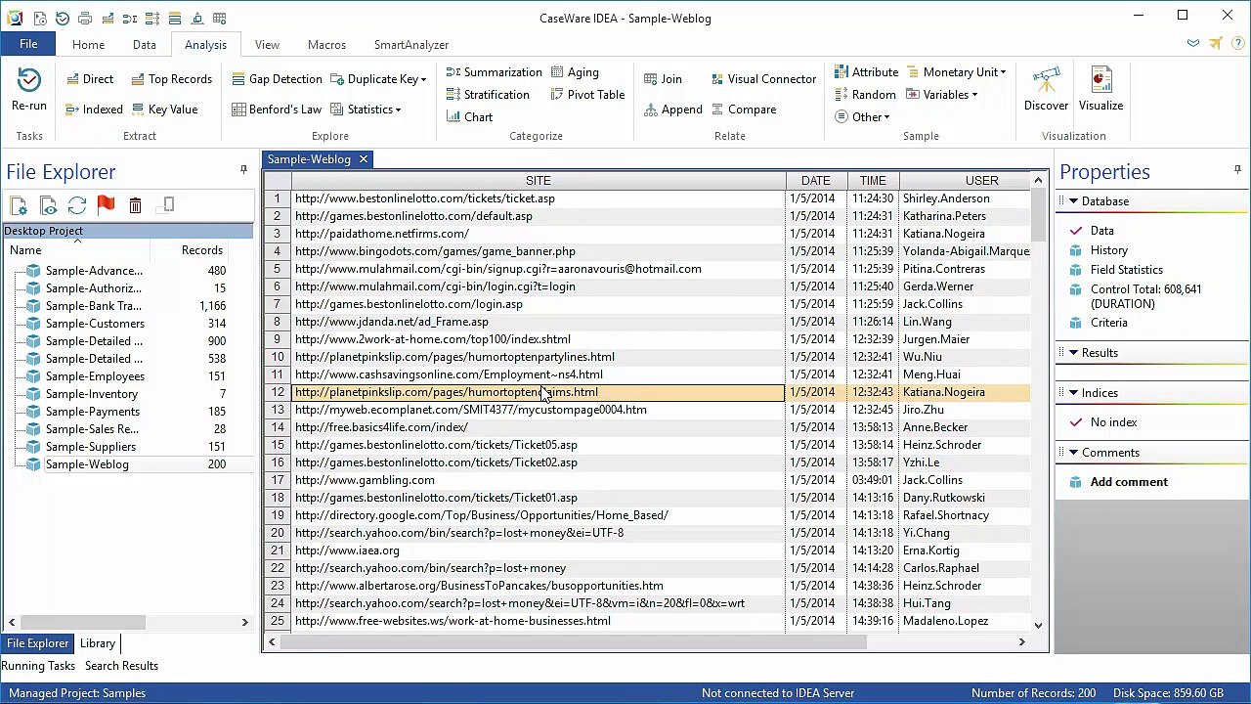Pin the File Explorer panel
The image size is (1251, 704).
243,170
